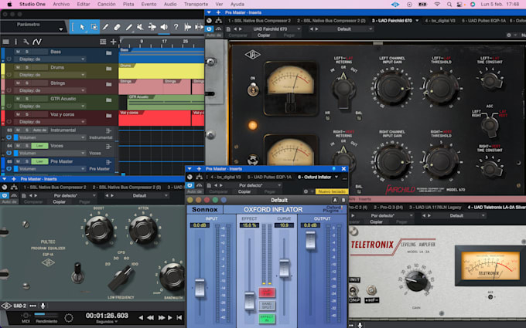The height and width of the screenshot is (328, 526).
Task: Click the add tracks plus icon
Action: [x=114, y=42]
